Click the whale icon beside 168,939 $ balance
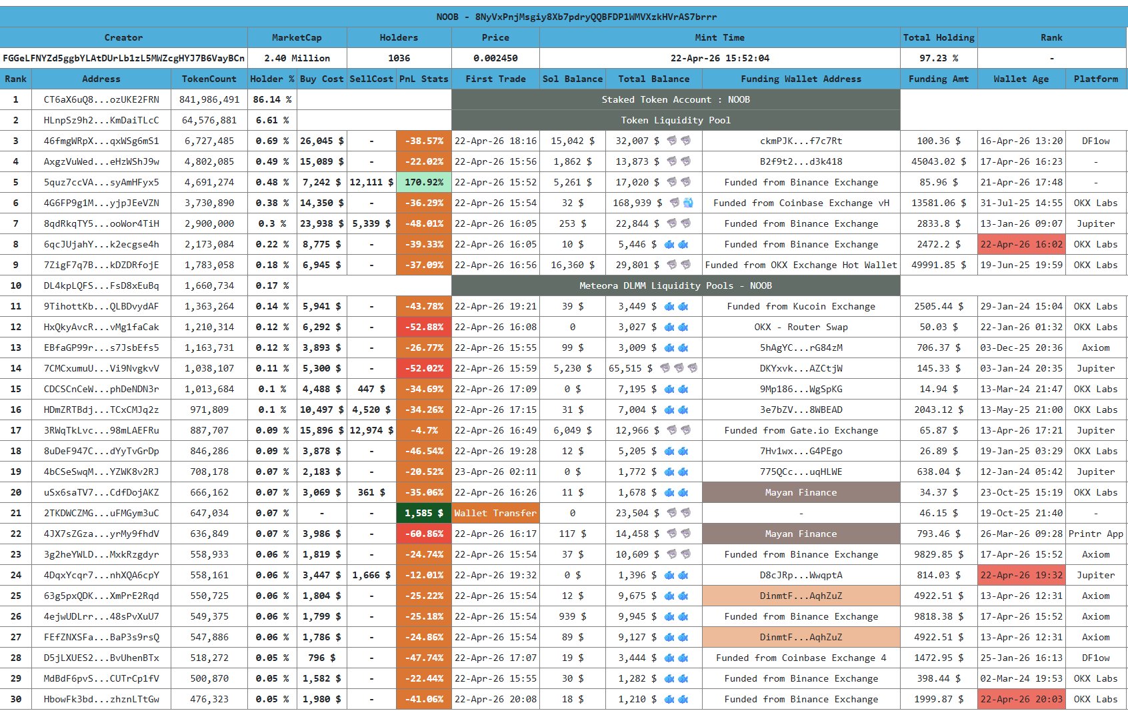Screen dimensions: 1128x711 (x=688, y=203)
